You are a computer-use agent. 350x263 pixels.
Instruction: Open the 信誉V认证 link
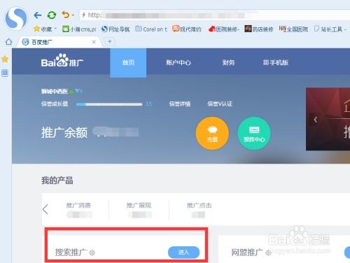click(x=220, y=104)
